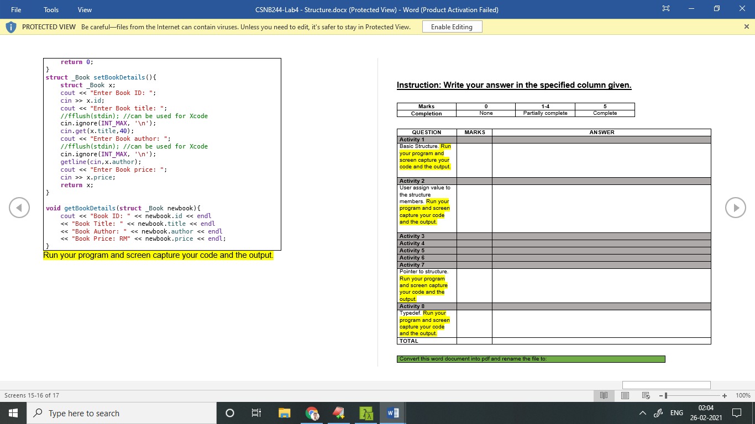The width and height of the screenshot is (755, 424).
Task: Open the File menu
Action: (15, 9)
